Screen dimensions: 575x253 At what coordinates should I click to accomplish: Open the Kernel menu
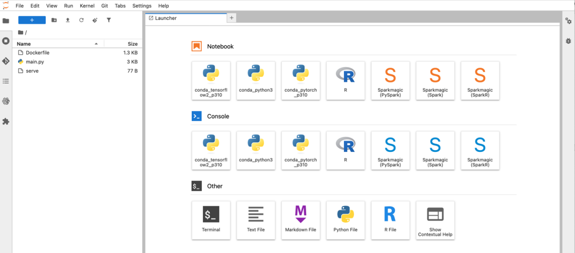87,6
